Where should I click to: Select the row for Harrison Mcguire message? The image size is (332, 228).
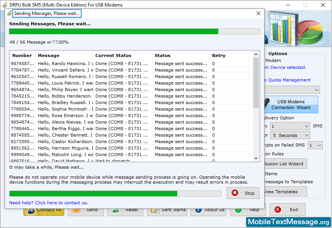[131, 148]
